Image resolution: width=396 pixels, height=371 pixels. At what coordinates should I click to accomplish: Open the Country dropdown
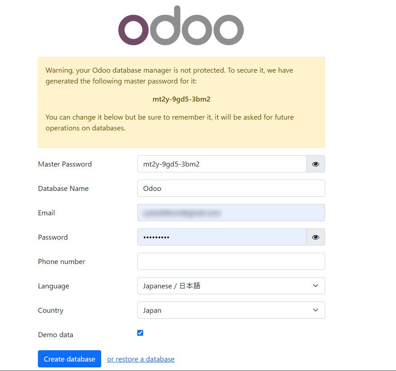(231, 310)
